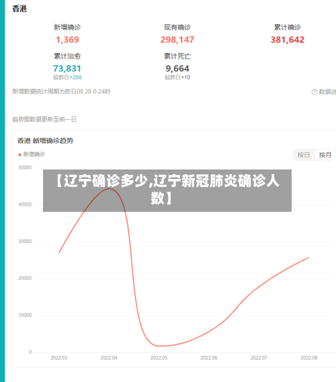Click the 较昨日+298 change label
Image resolution: width=336 pixels, height=382 pixels.
(x=67, y=77)
